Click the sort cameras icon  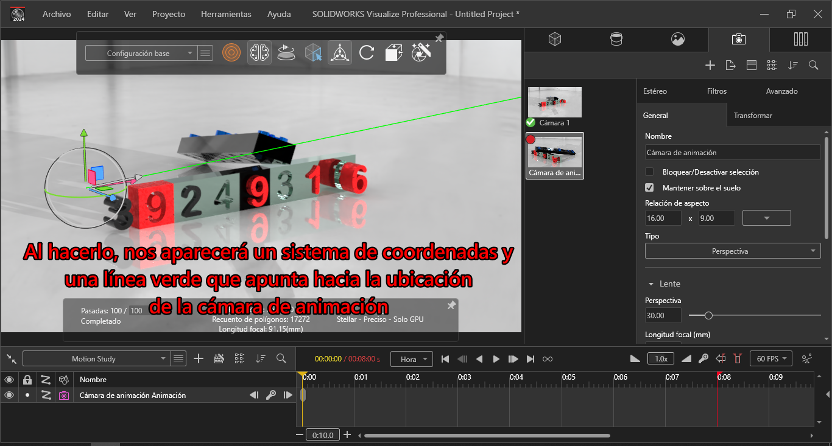[792, 65]
